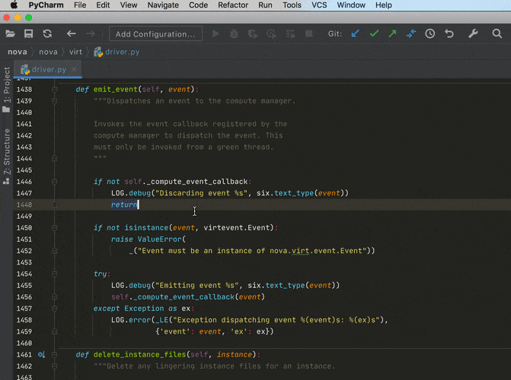The height and width of the screenshot is (380, 511).
Task: Click the Synchronize refresh icon
Action: [47, 33]
